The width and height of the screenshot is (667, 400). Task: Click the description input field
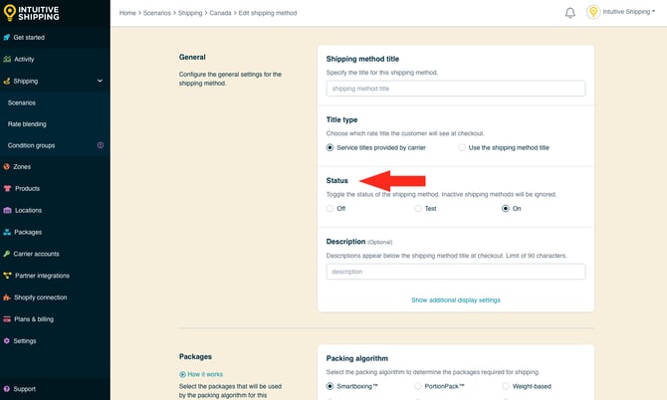(456, 272)
